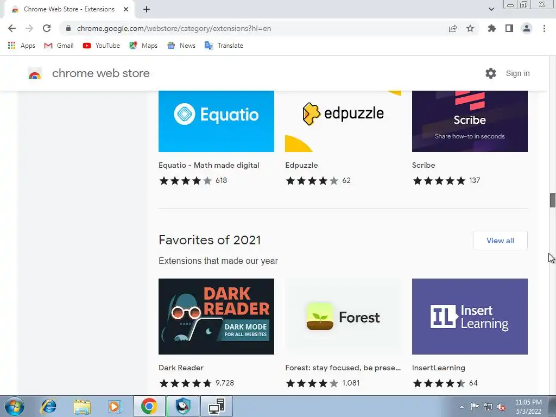Open web store settings gear icon

click(x=491, y=73)
